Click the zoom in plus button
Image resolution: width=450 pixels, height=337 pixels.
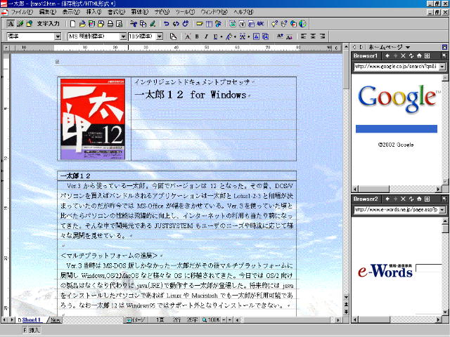point(230,320)
